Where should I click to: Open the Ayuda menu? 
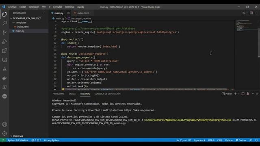pos(81,7)
